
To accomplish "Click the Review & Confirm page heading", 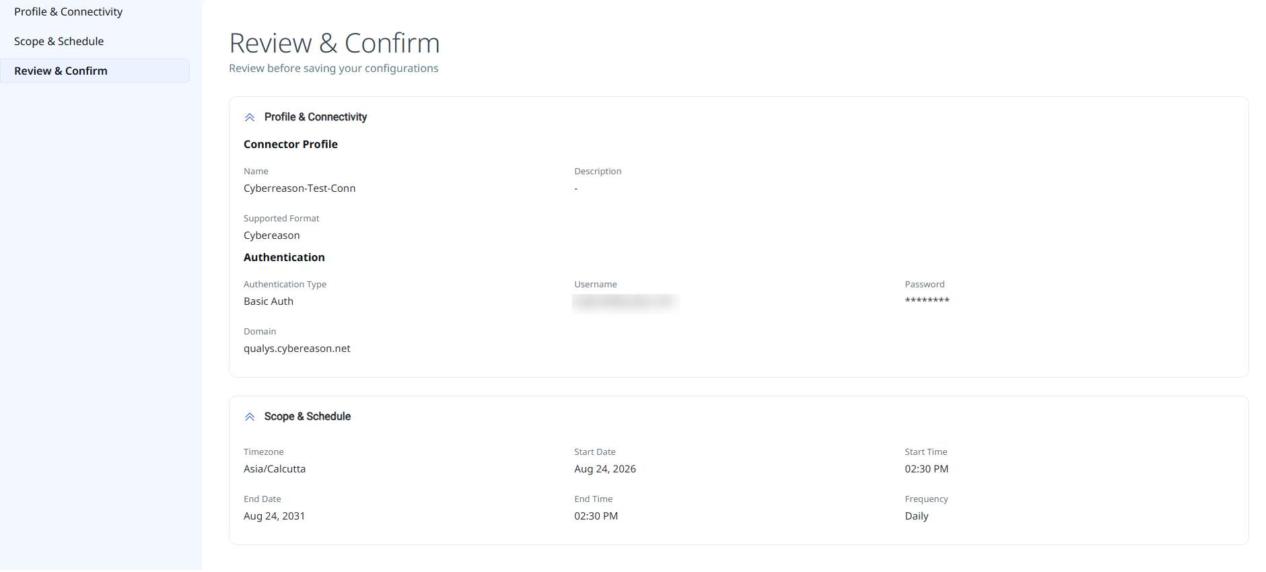I will (x=335, y=43).
